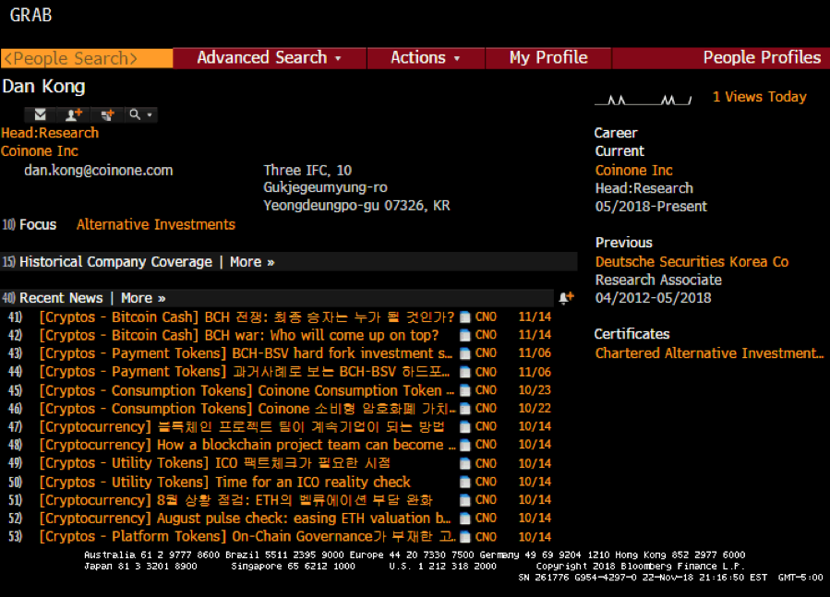Image resolution: width=830 pixels, height=597 pixels.
Task: Show more Historical Company Coverage
Action: 252,262
